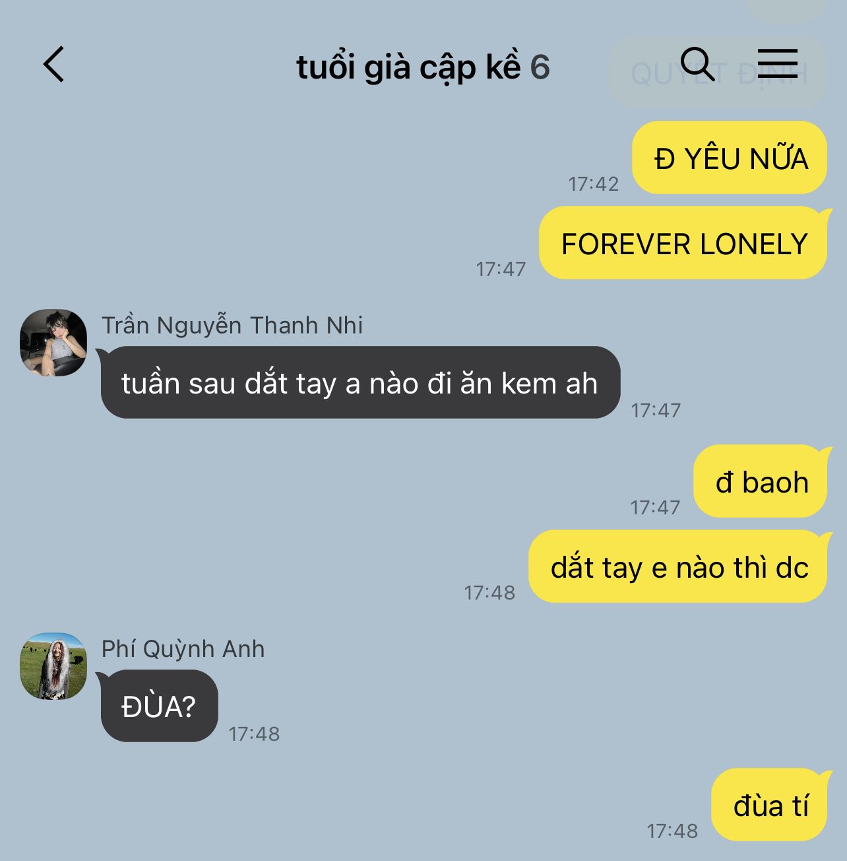847x861 pixels.
Task: Open search with the magnifier icon
Action: tap(697, 64)
